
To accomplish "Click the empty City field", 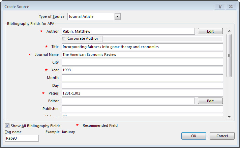I will (142, 62).
